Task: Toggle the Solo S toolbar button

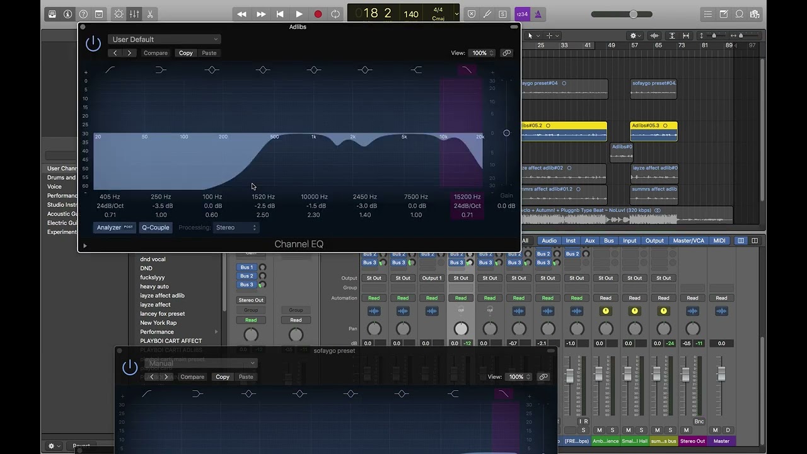Action: tap(502, 14)
